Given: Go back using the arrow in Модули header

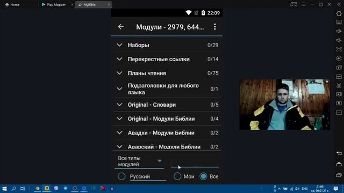Looking at the screenshot, I should click(120, 27).
